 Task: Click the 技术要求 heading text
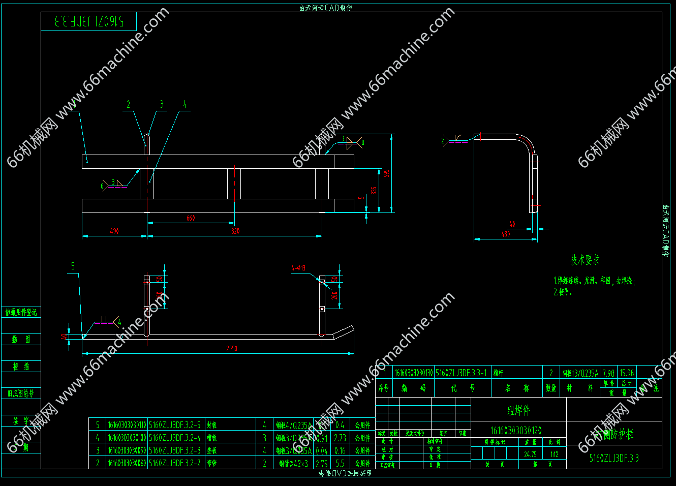pos(585,260)
